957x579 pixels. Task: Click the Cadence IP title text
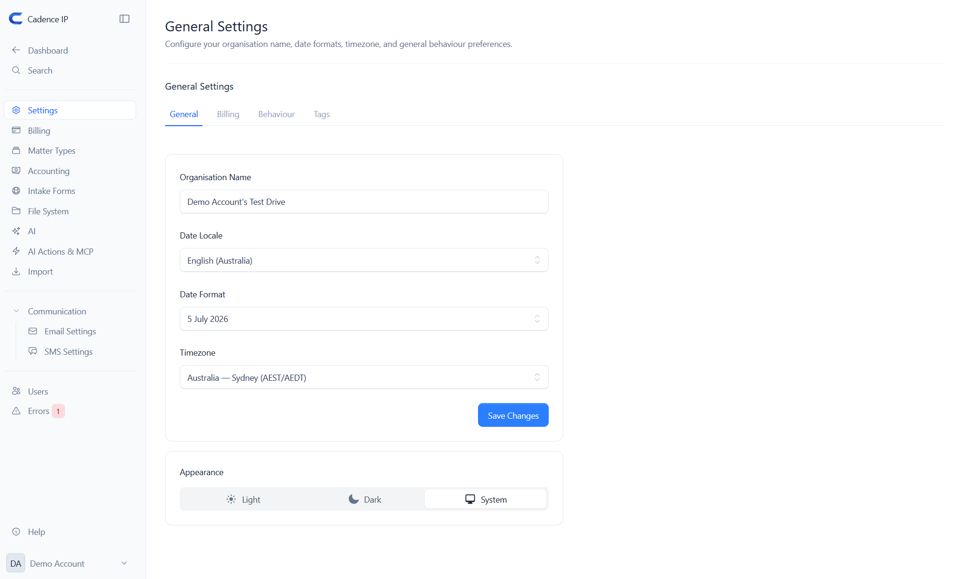pos(48,19)
